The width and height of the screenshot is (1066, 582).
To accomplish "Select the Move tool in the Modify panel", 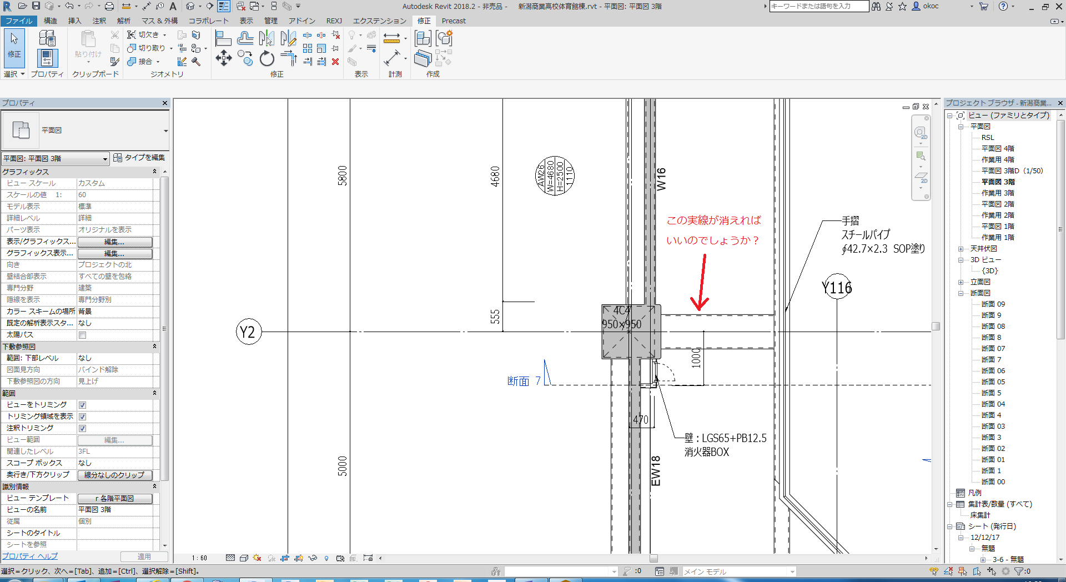I will coord(223,58).
